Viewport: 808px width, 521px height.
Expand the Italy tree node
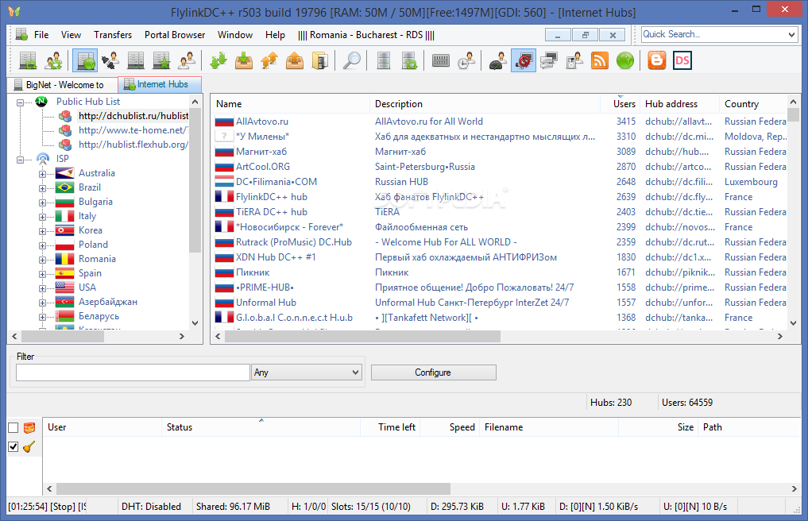(42, 217)
